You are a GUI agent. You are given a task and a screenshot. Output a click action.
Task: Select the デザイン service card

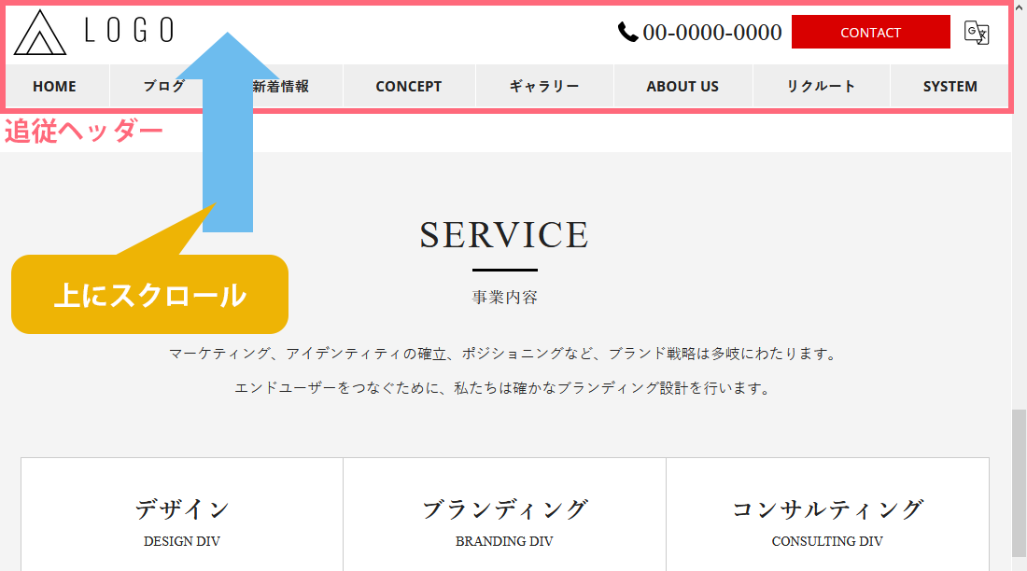(182, 518)
